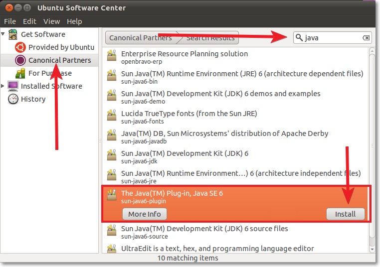Image resolution: width=380 pixels, height=267 pixels.
Task: Click the Installed Software monitor icon
Action: 13,86
